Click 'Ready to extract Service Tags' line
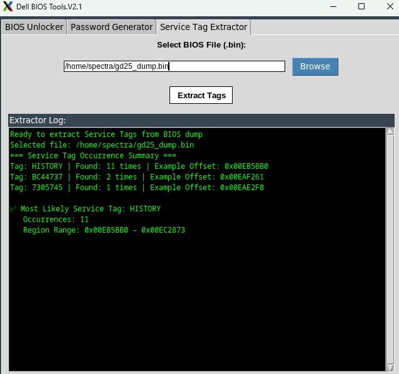399x374 pixels. point(106,134)
